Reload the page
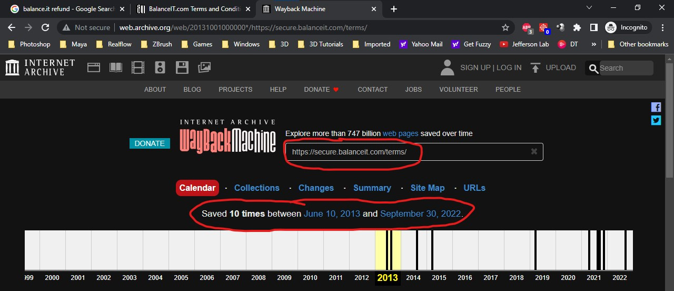The width and height of the screenshot is (674, 291). point(45,27)
